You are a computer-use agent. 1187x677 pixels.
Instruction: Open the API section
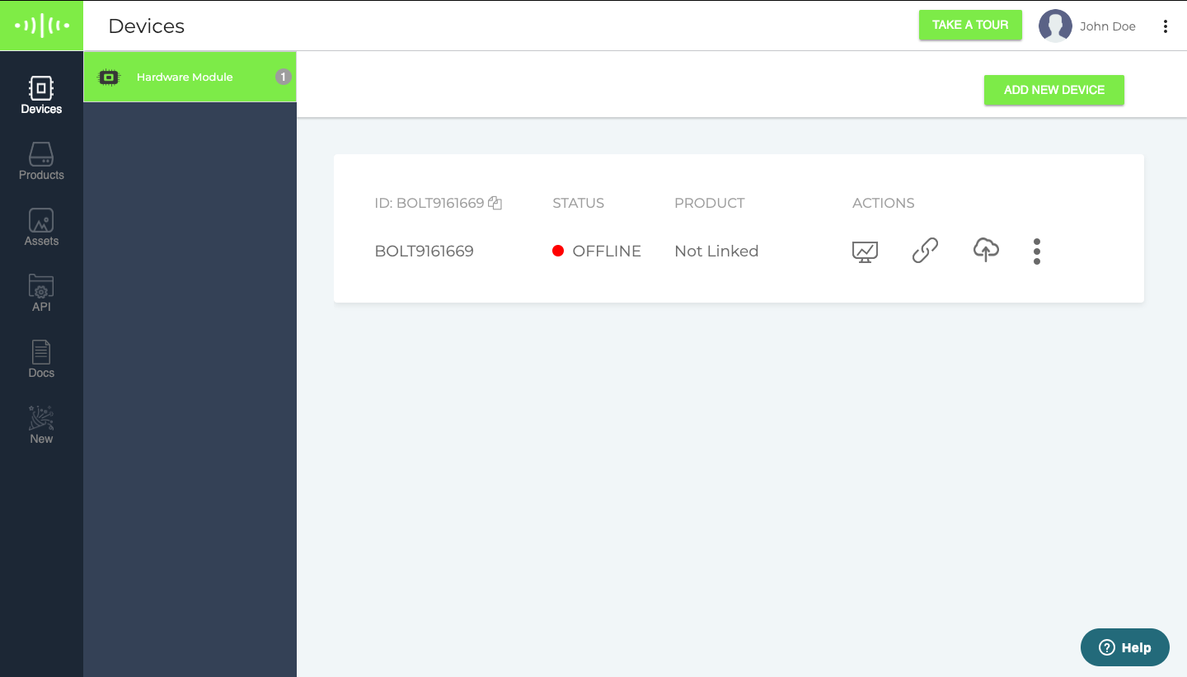[x=41, y=294]
